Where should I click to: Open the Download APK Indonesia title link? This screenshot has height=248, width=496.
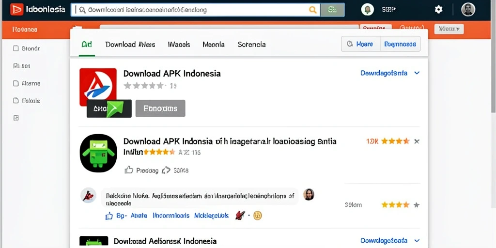click(x=172, y=74)
